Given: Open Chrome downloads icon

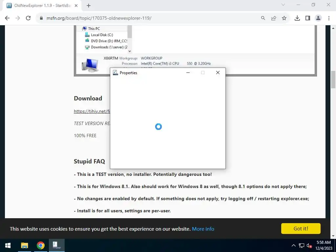Looking at the screenshot, I should tap(297, 18).
